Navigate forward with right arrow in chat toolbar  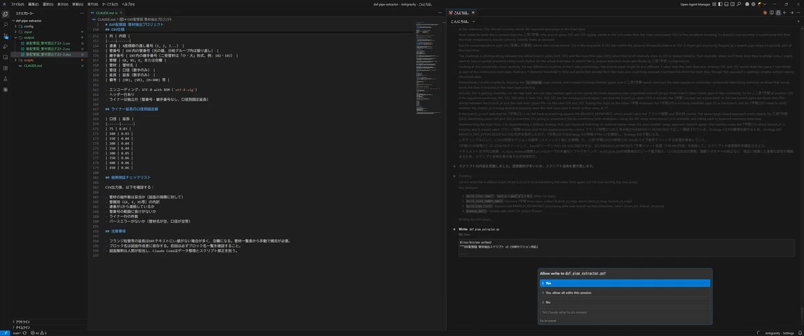pyautogui.click(x=791, y=13)
